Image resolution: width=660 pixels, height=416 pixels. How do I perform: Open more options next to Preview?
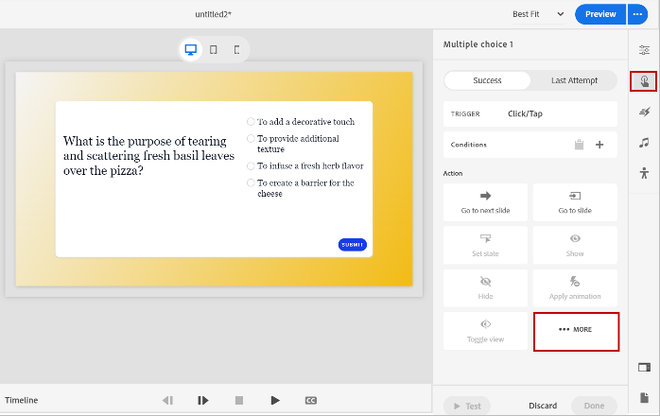(x=636, y=14)
